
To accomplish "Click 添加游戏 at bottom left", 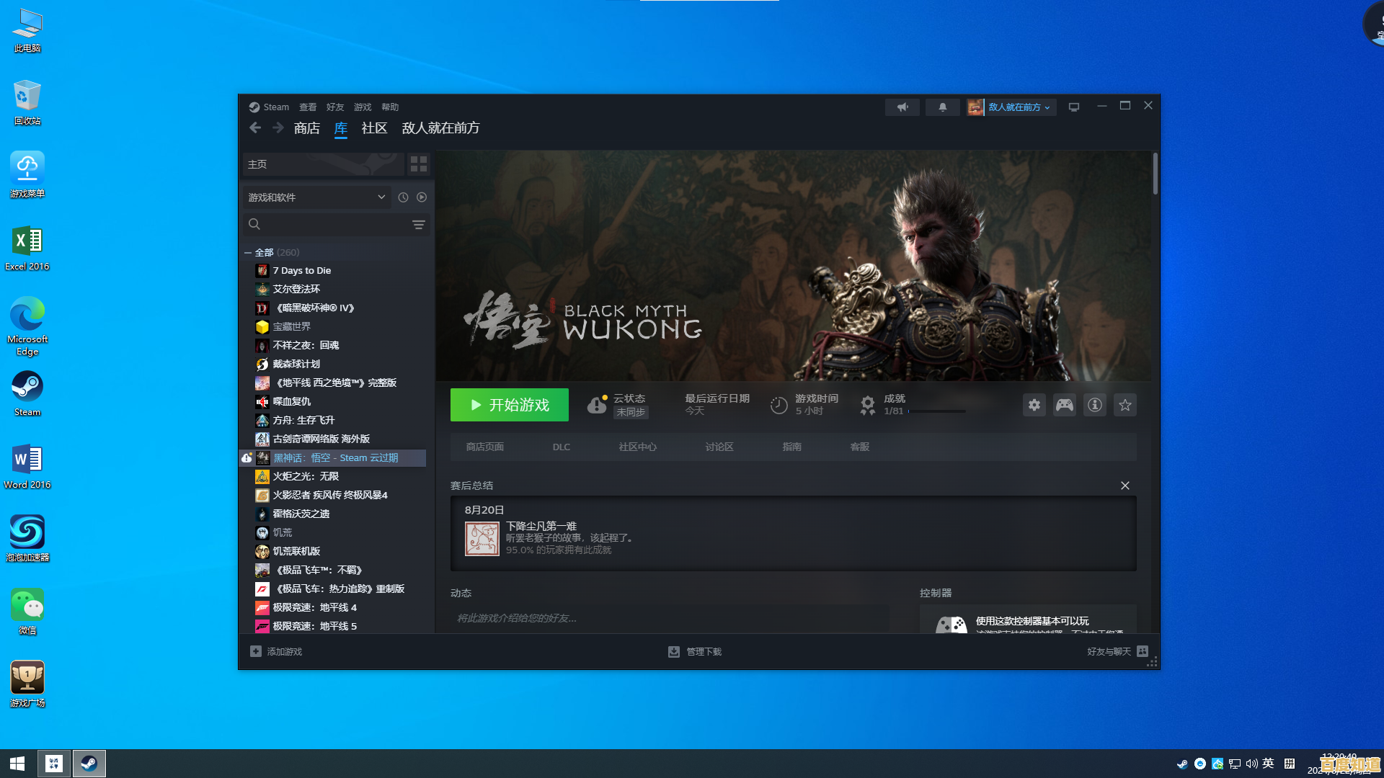I will [277, 652].
